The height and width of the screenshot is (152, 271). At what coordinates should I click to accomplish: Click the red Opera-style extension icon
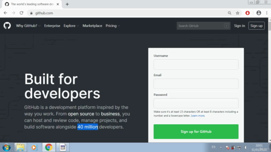tap(247, 13)
